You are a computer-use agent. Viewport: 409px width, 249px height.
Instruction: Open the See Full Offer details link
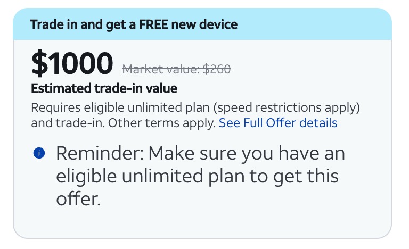pos(278,123)
